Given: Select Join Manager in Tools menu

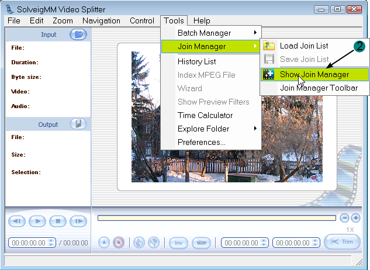Looking at the screenshot, I should (x=211, y=47).
